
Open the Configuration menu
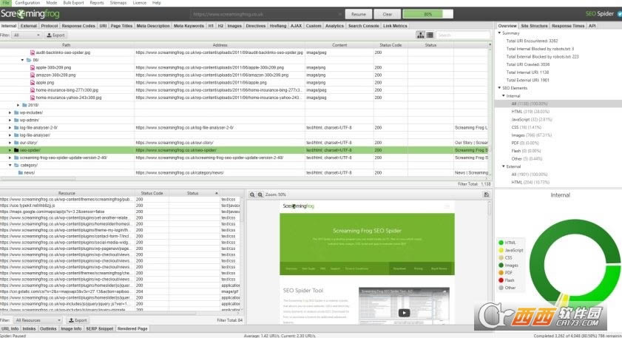coord(28,3)
